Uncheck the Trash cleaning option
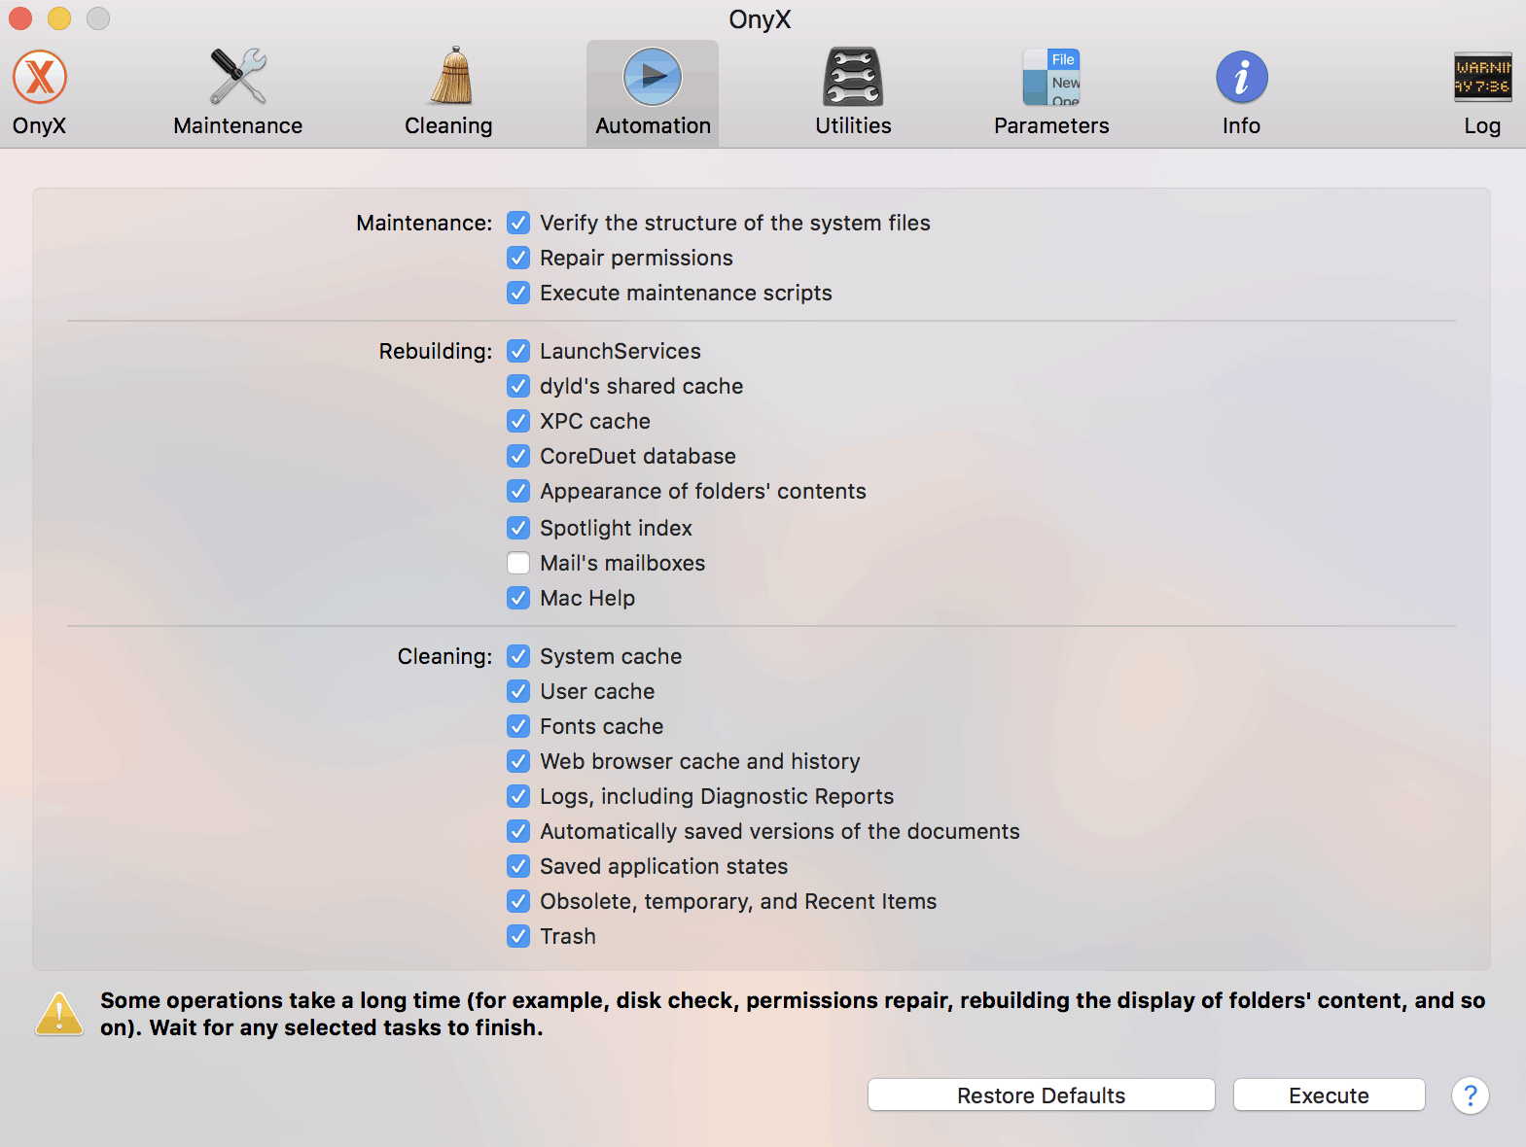Viewport: 1526px width, 1147px height. coord(519,936)
